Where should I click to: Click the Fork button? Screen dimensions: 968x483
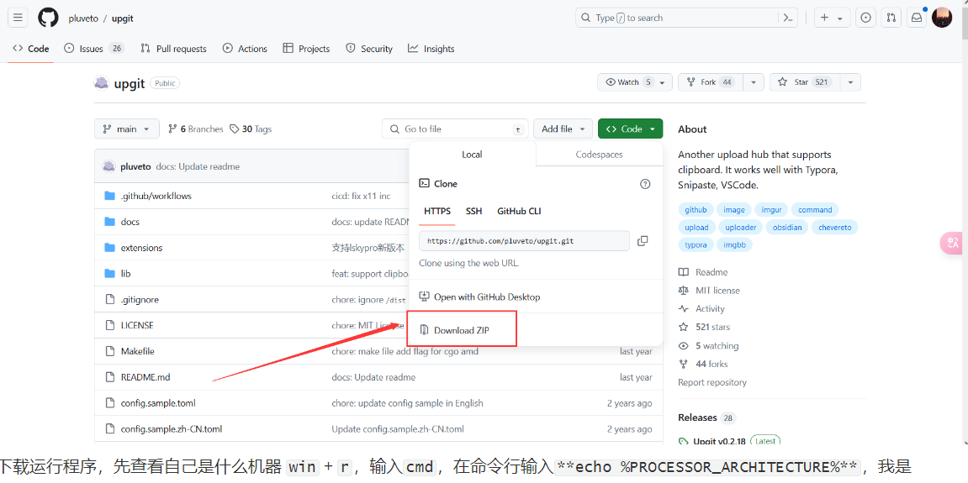point(711,82)
